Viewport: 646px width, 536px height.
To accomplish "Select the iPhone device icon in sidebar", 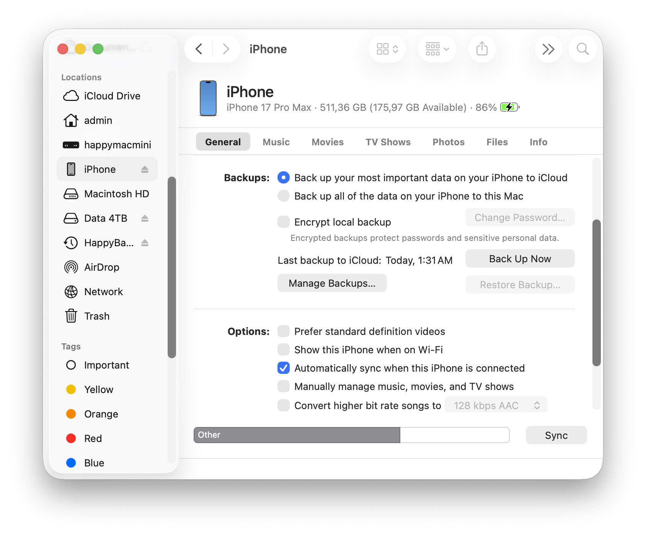I will tap(71, 169).
